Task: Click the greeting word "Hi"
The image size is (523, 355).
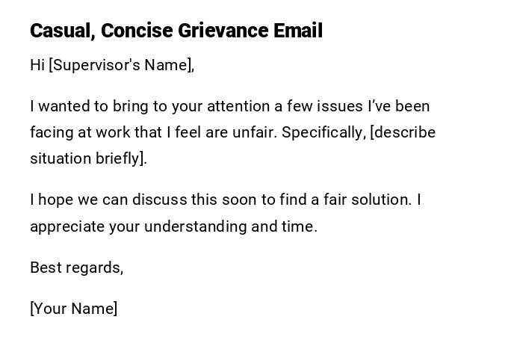Action: click(x=37, y=65)
